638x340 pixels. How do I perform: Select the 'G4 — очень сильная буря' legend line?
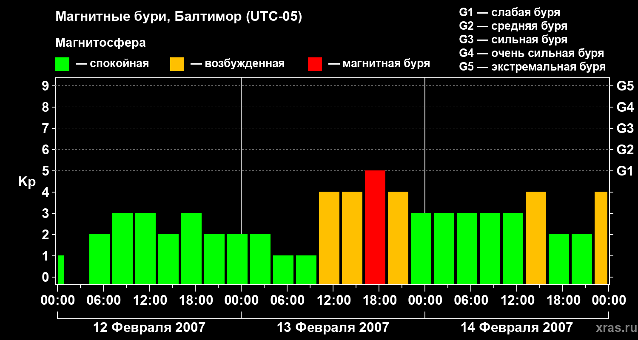tap(532, 53)
